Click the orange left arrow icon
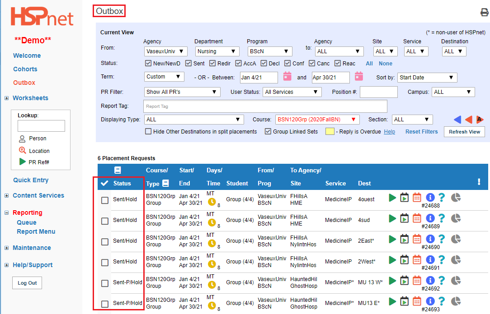Viewport: 490px width, 314px height. [468, 120]
